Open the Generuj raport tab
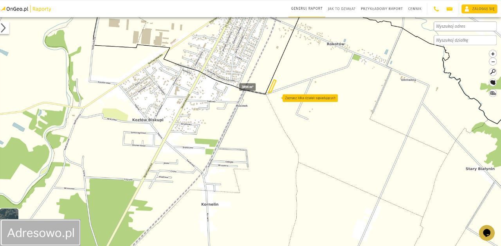 point(307,9)
